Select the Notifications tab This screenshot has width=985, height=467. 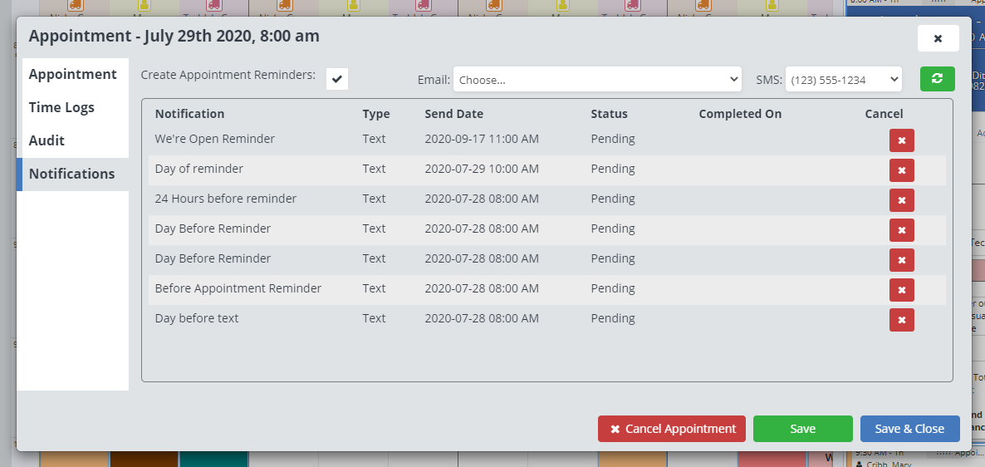click(72, 174)
